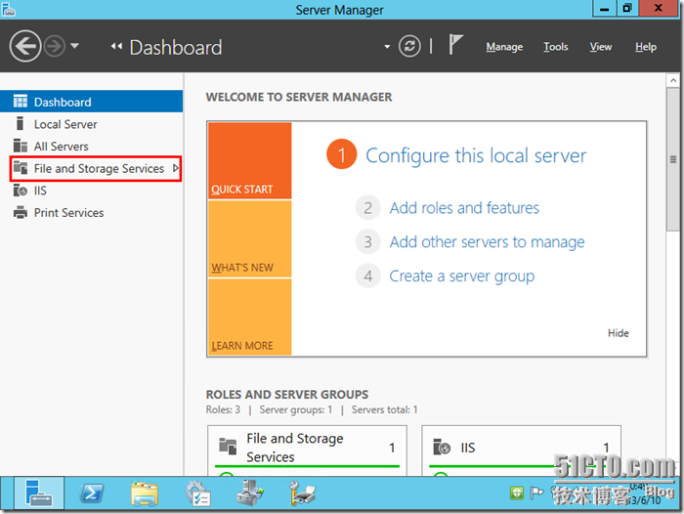Click the File and Storage Services tile icon
Image resolution: width=684 pixels, height=514 pixels.
tap(228, 446)
